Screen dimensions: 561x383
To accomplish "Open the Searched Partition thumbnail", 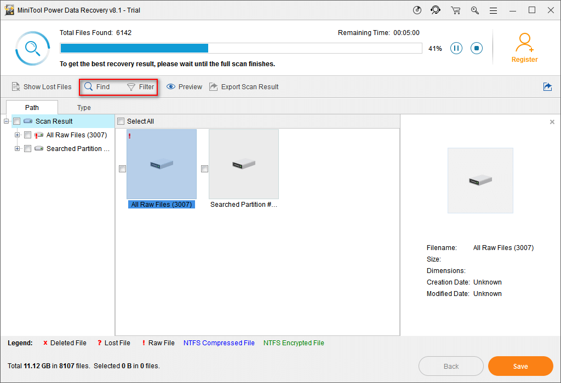I will [243, 164].
